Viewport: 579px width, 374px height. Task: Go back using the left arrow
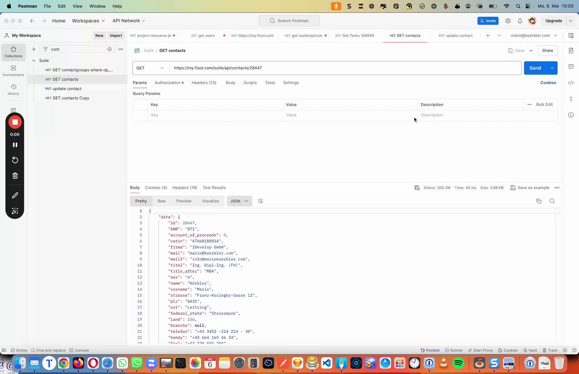pos(32,21)
